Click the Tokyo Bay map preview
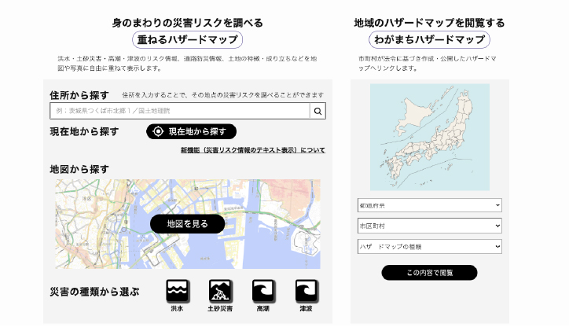The width and height of the screenshot is (569, 331). tap(188, 224)
